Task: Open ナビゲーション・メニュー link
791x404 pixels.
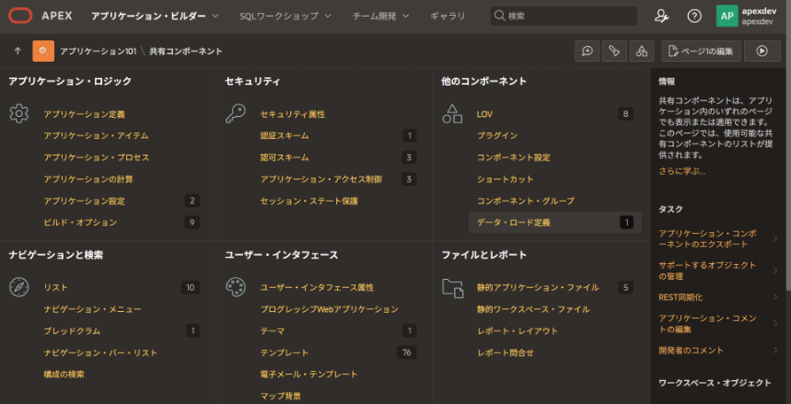Action: click(92, 309)
